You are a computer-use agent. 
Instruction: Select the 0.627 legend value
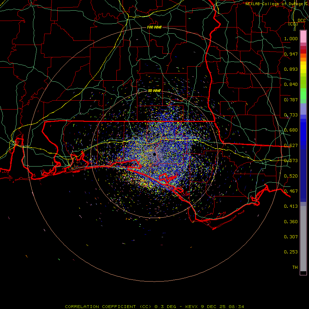(x=291, y=146)
